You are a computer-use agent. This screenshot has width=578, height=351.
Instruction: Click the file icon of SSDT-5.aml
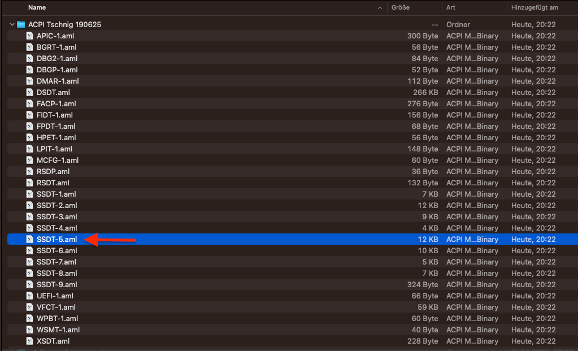[29, 239]
